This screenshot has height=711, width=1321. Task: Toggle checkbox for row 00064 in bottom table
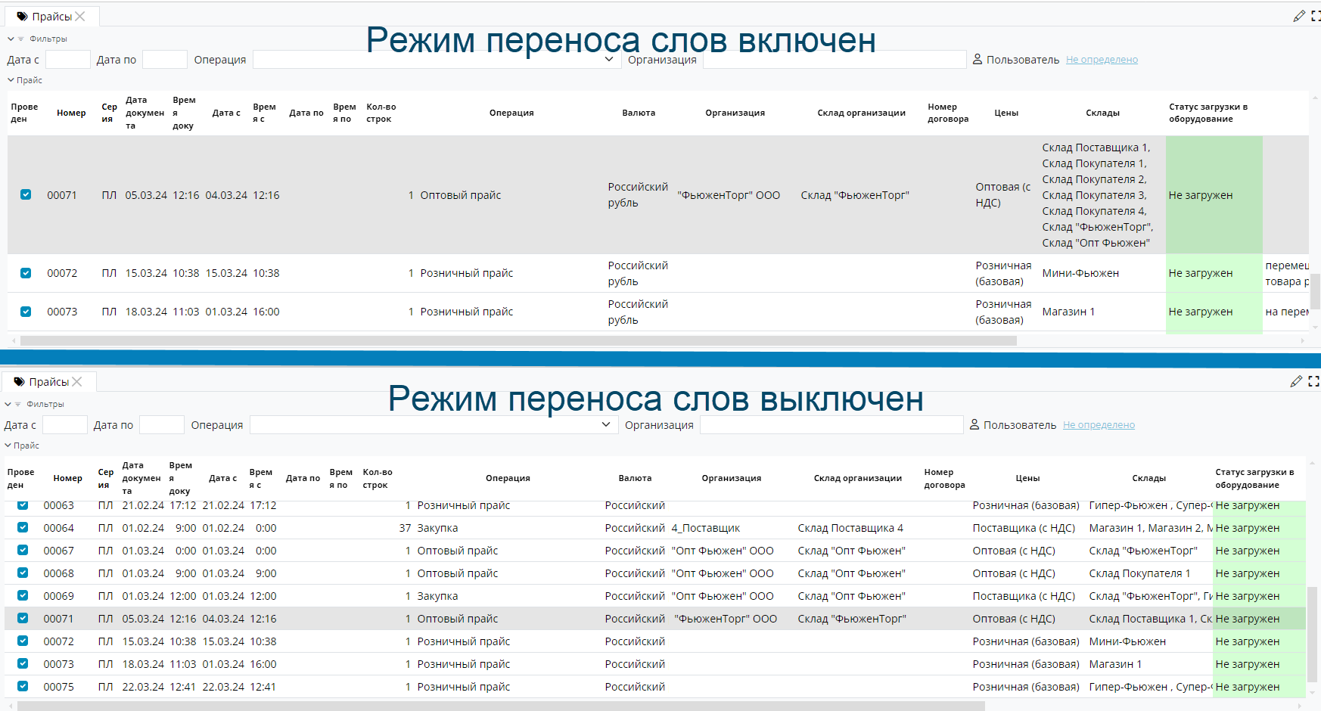click(x=23, y=527)
